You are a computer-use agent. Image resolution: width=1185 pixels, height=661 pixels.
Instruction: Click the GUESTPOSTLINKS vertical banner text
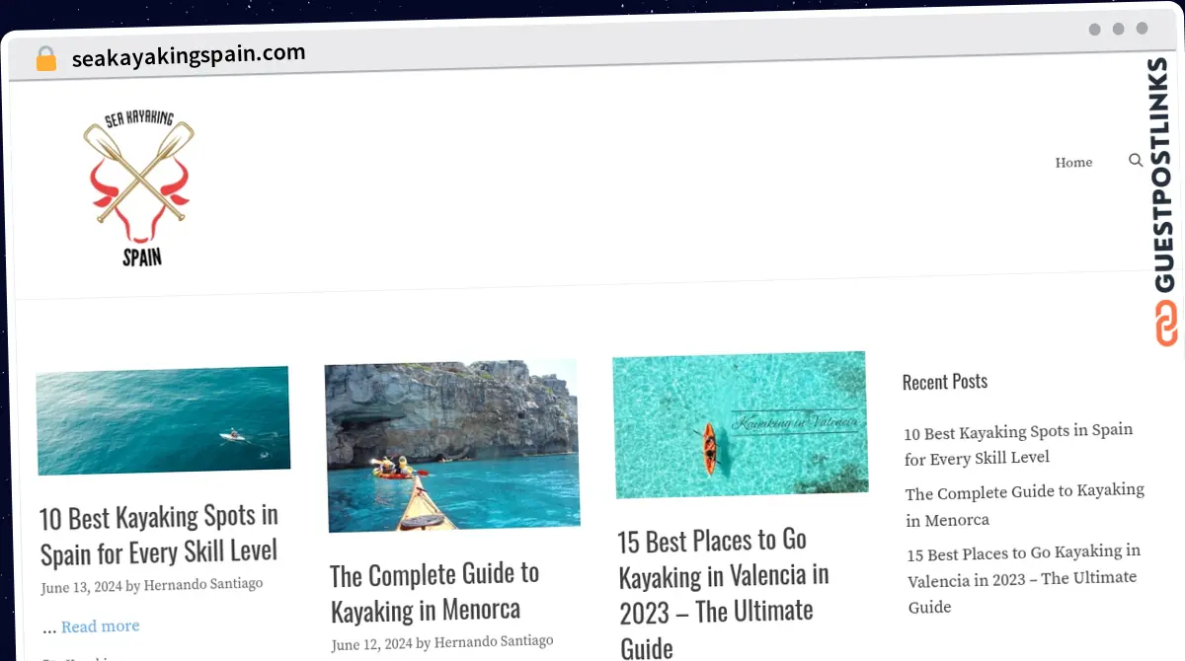click(1163, 176)
